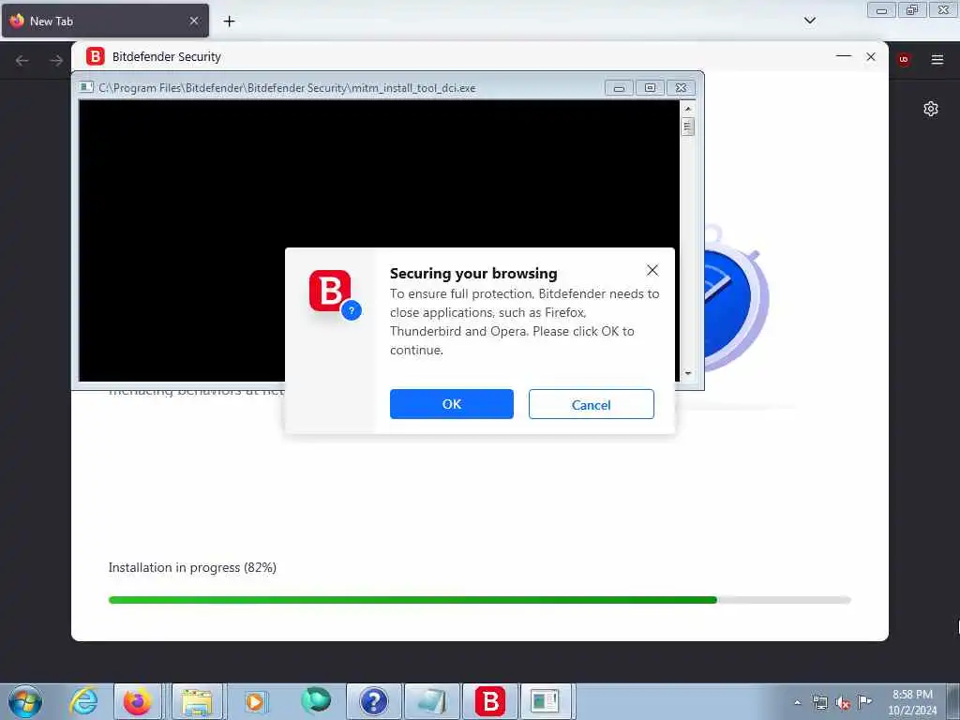Click the muted volume tray icon
Viewport: 960px width, 720px height.
click(x=843, y=703)
